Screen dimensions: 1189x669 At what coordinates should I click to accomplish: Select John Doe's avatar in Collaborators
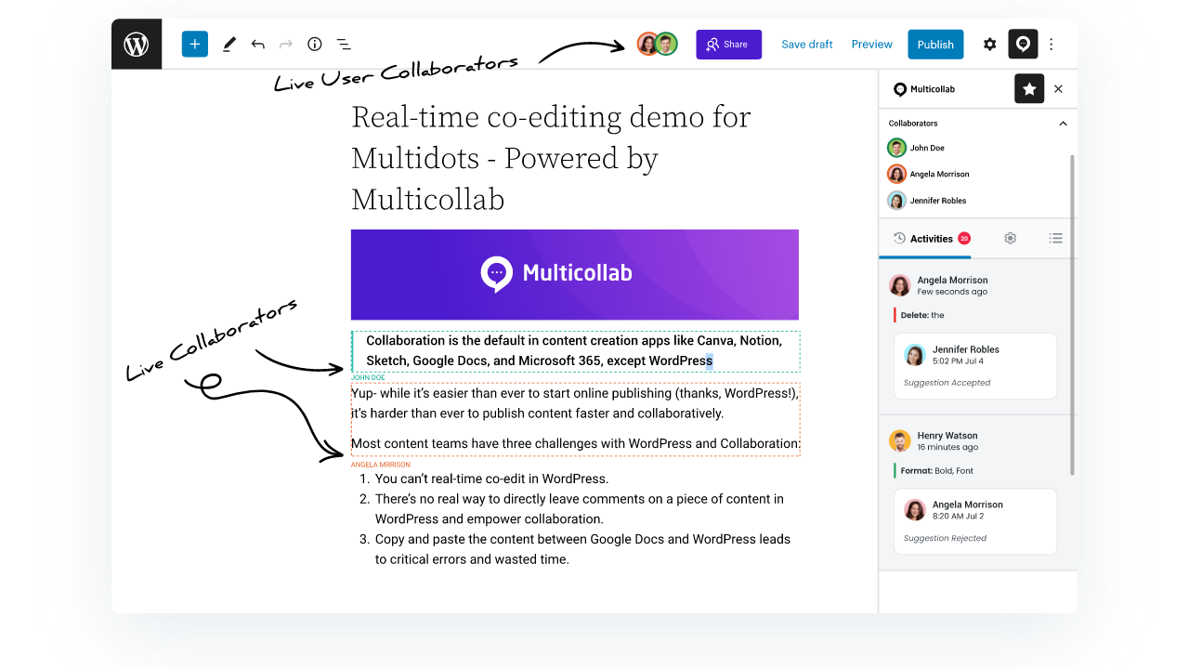click(896, 148)
